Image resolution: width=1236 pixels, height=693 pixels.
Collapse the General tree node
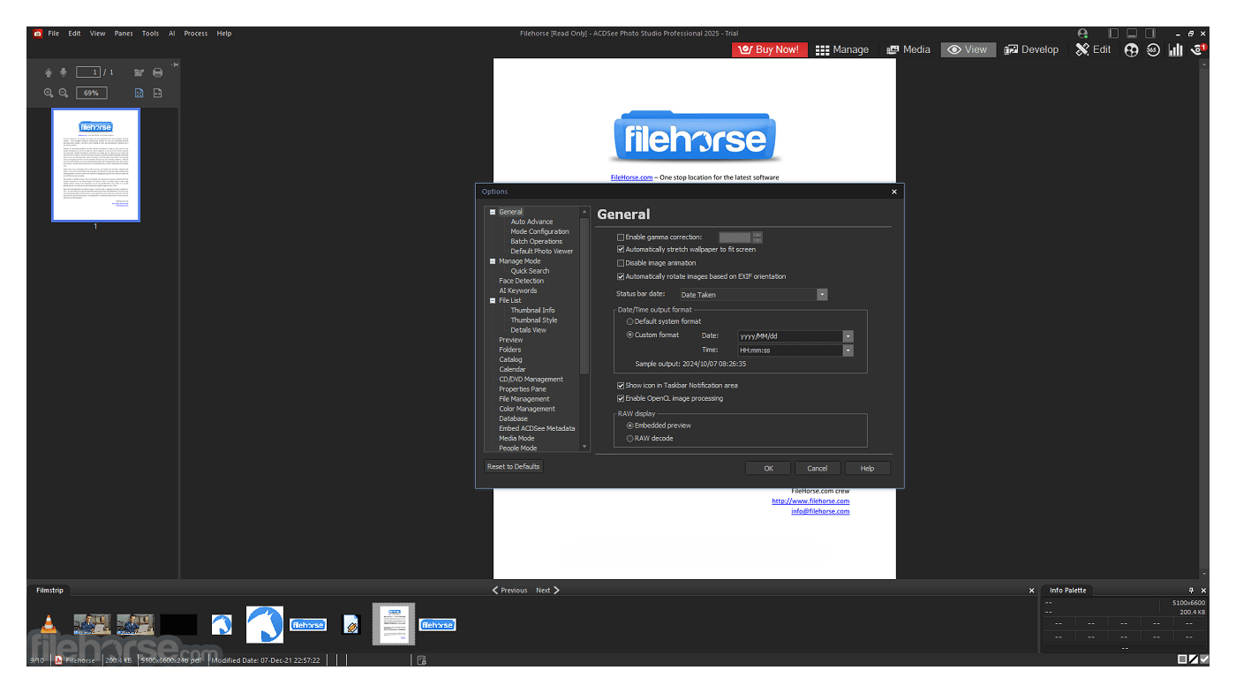click(493, 212)
